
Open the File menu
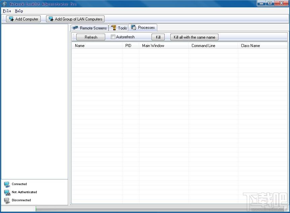7,11
